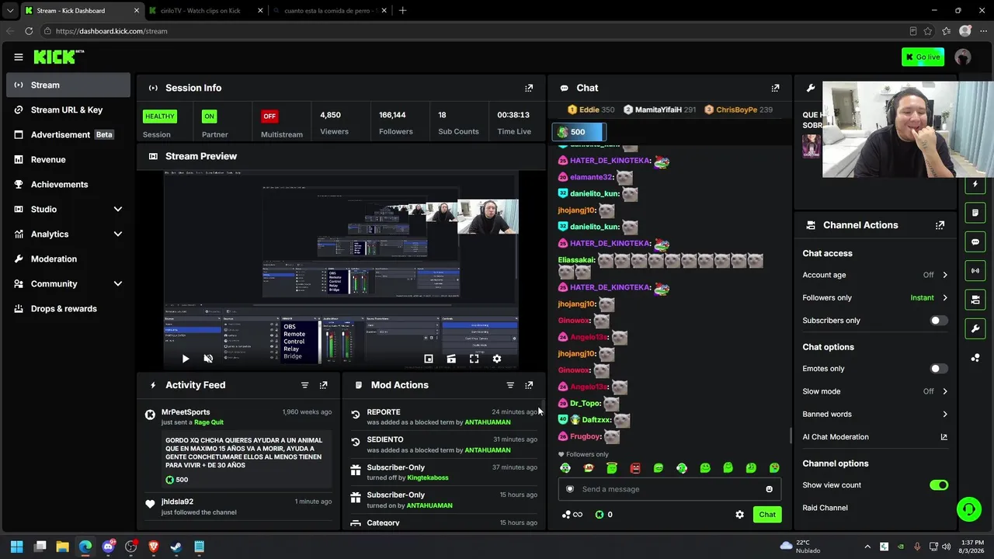994x559 pixels.
Task: Click the browser address bar
Action: point(474,31)
